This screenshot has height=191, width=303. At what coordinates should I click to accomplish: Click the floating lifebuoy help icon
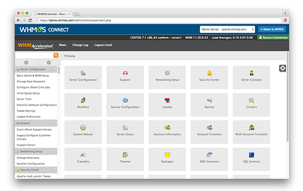click(x=283, y=68)
